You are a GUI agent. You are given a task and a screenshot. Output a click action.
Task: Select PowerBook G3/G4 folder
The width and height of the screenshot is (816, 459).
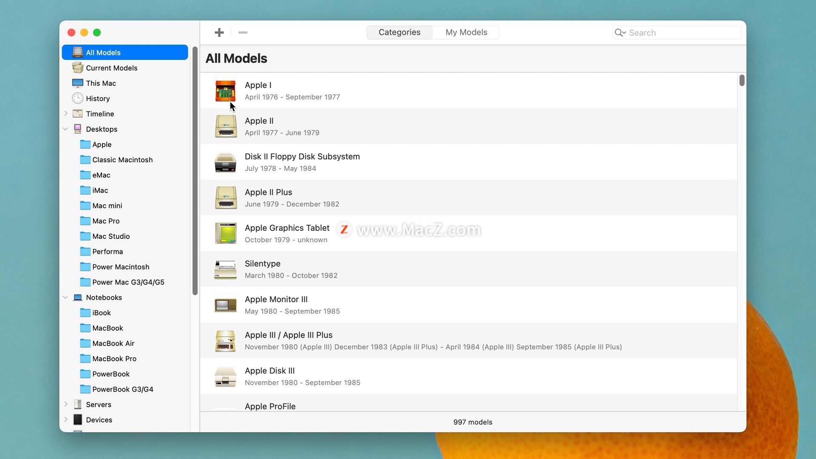point(125,389)
